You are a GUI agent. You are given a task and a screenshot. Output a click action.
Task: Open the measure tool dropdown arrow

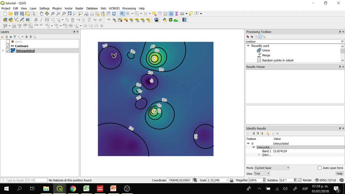coord(186,13)
